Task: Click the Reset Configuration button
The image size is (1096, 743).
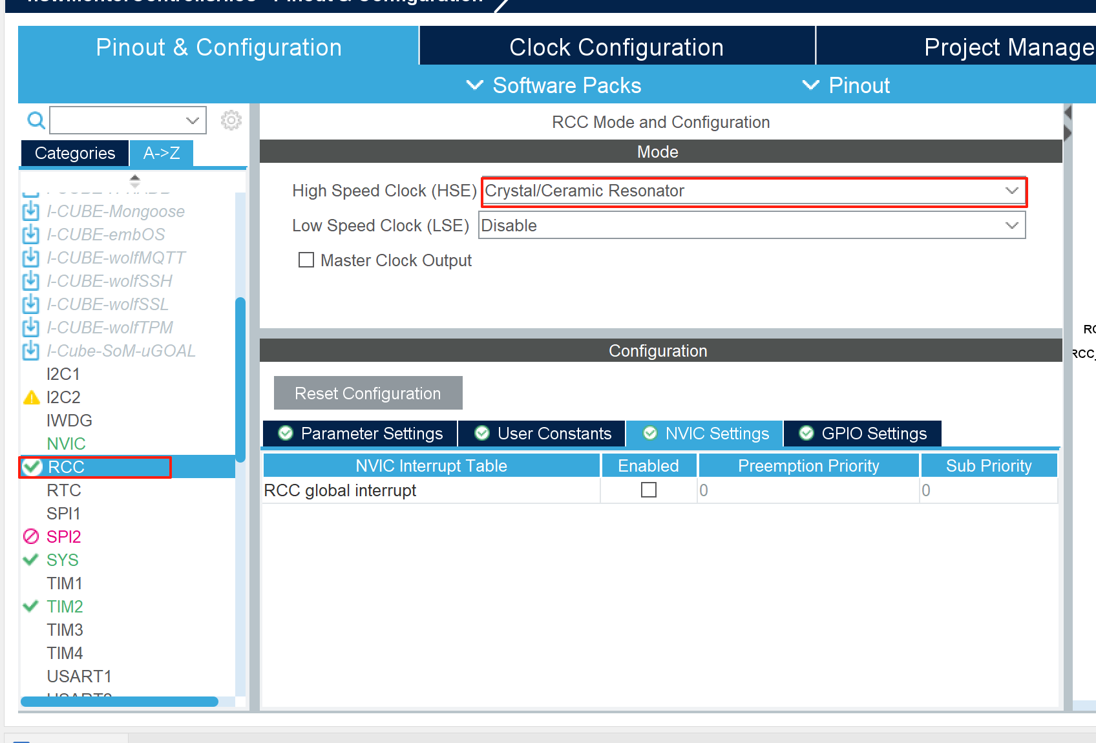Action: coord(368,393)
